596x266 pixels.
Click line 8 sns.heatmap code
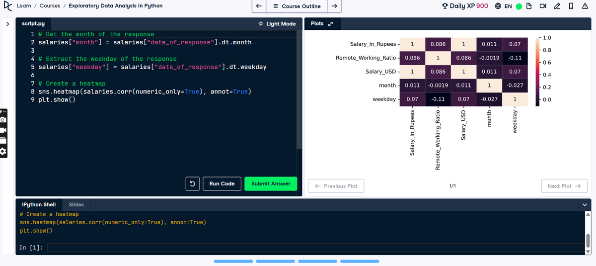tap(145, 91)
